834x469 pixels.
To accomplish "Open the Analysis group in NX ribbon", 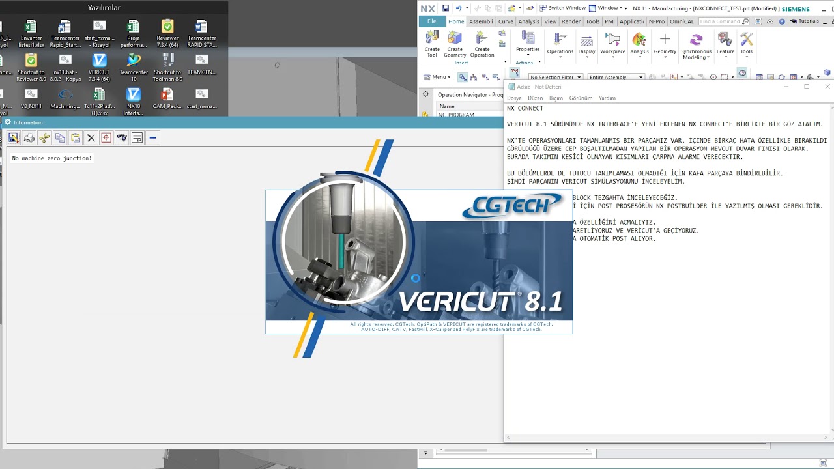I will point(639,45).
